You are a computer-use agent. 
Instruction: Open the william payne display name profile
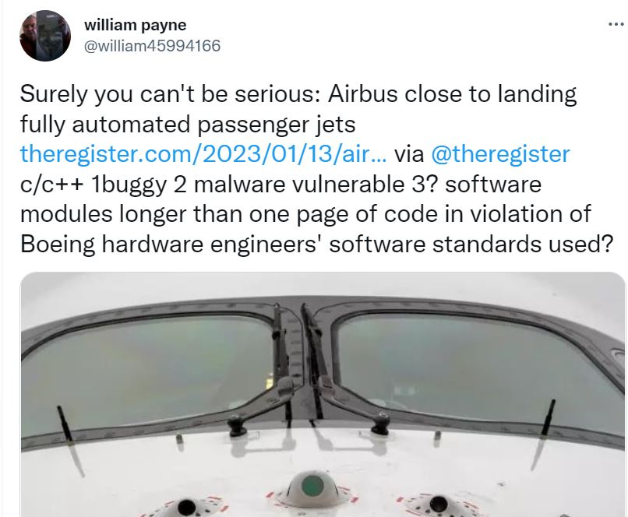click(x=136, y=25)
